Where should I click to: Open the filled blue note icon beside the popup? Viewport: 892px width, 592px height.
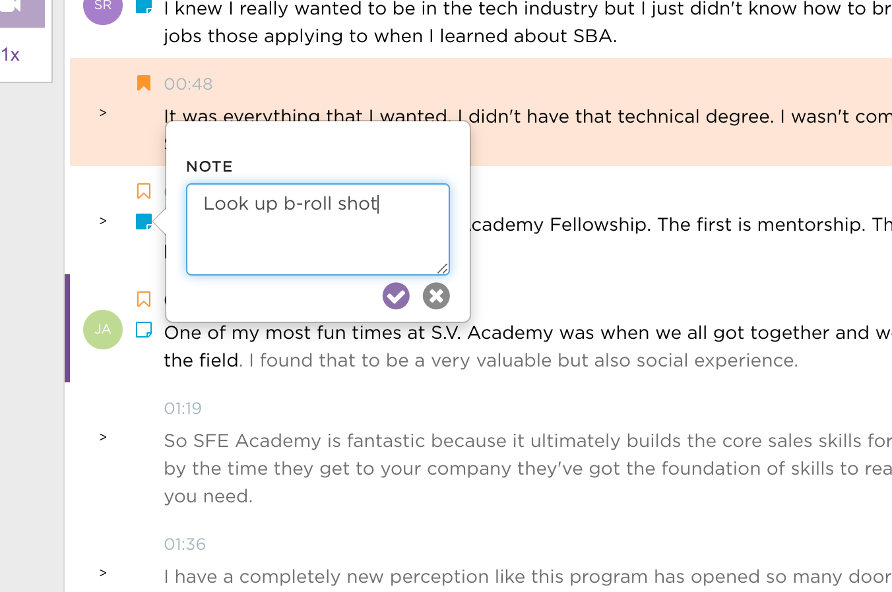coord(143,222)
